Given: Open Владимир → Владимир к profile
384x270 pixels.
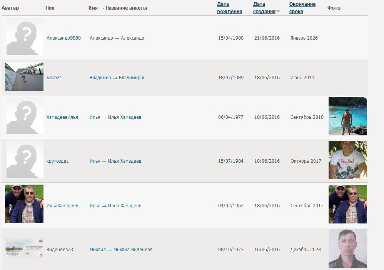Looking at the screenshot, I should pos(117,78).
